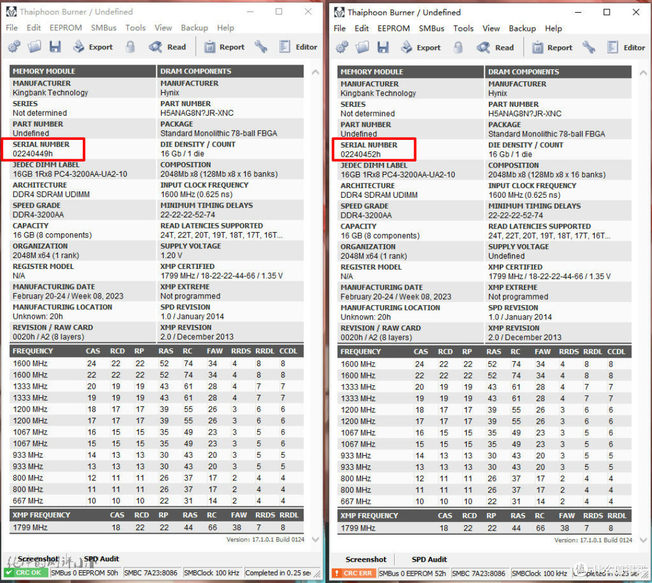The image size is (652, 583).
Task: Click the wrench icon in left window toolbar
Action: (261, 46)
